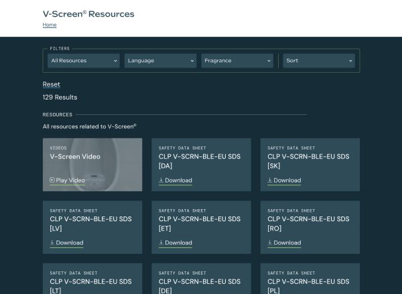Click the V-Screen Video title text
The width and height of the screenshot is (402, 294).
pyautogui.click(x=75, y=156)
